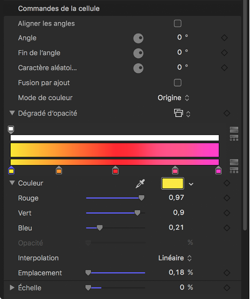This screenshot has height=299, width=250.
Task: Click the Angle dial control
Action: 138,38
